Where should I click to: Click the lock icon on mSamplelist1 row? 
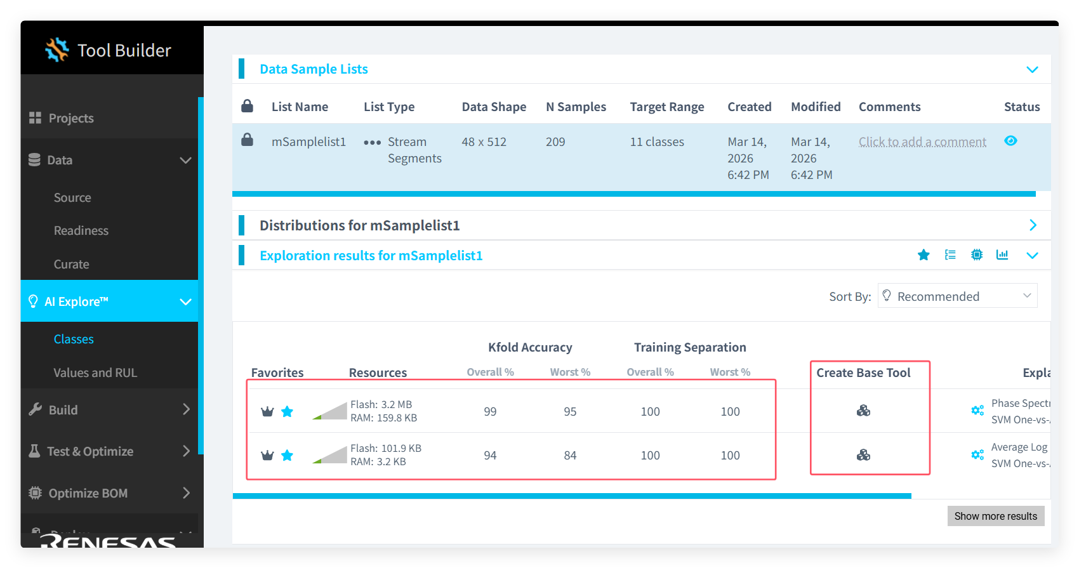coord(248,140)
